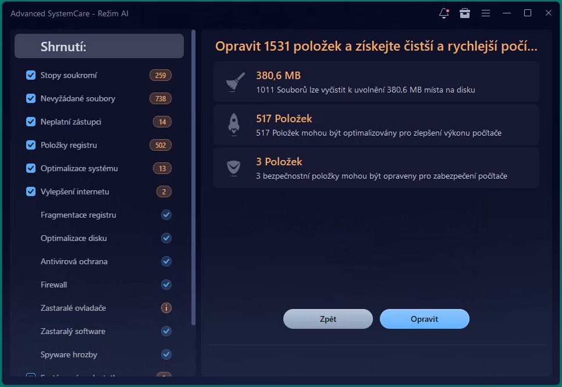Click the broom cleanup icon
Viewport: 562px width, 387px height.
(232, 82)
